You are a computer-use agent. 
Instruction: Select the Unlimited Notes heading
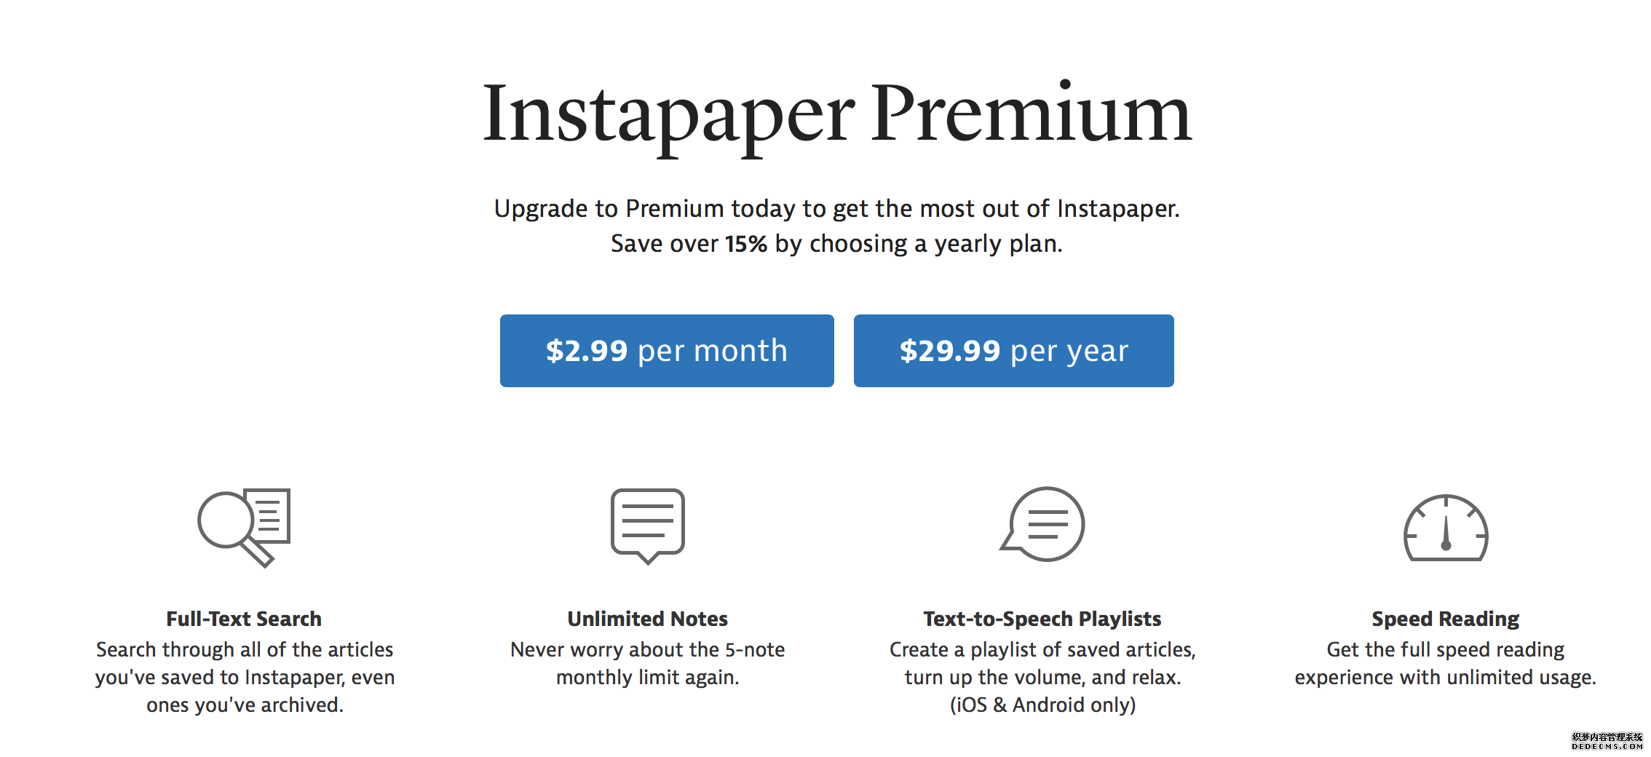click(647, 619)
